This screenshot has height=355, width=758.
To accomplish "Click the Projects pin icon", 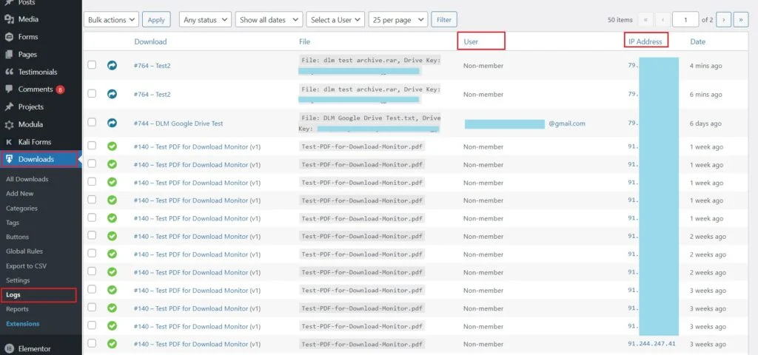I will tap(9, 106).
